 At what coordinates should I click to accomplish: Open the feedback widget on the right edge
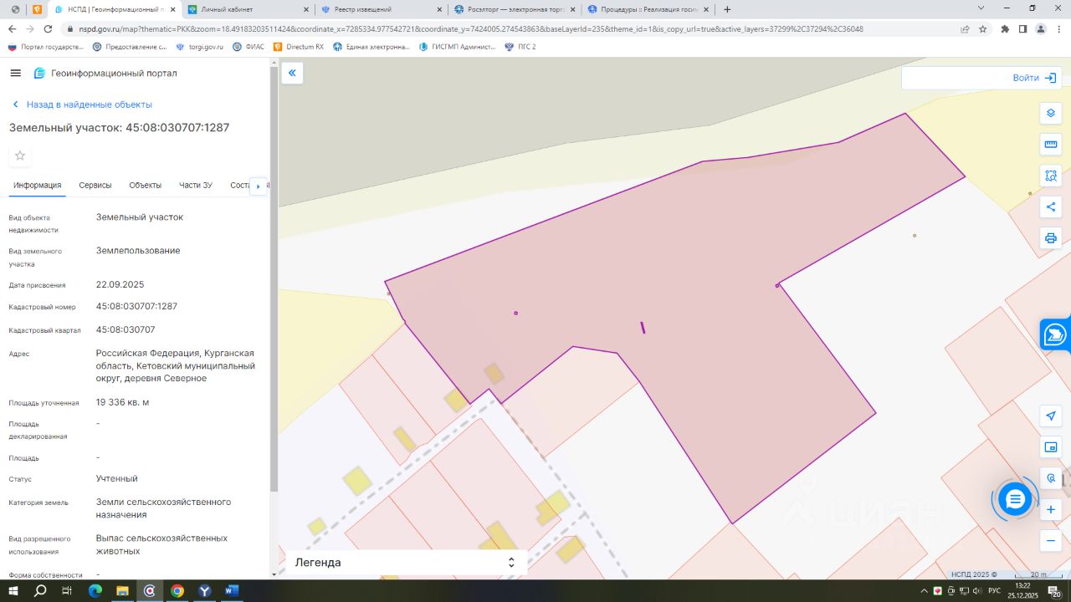pos(1055,334)
